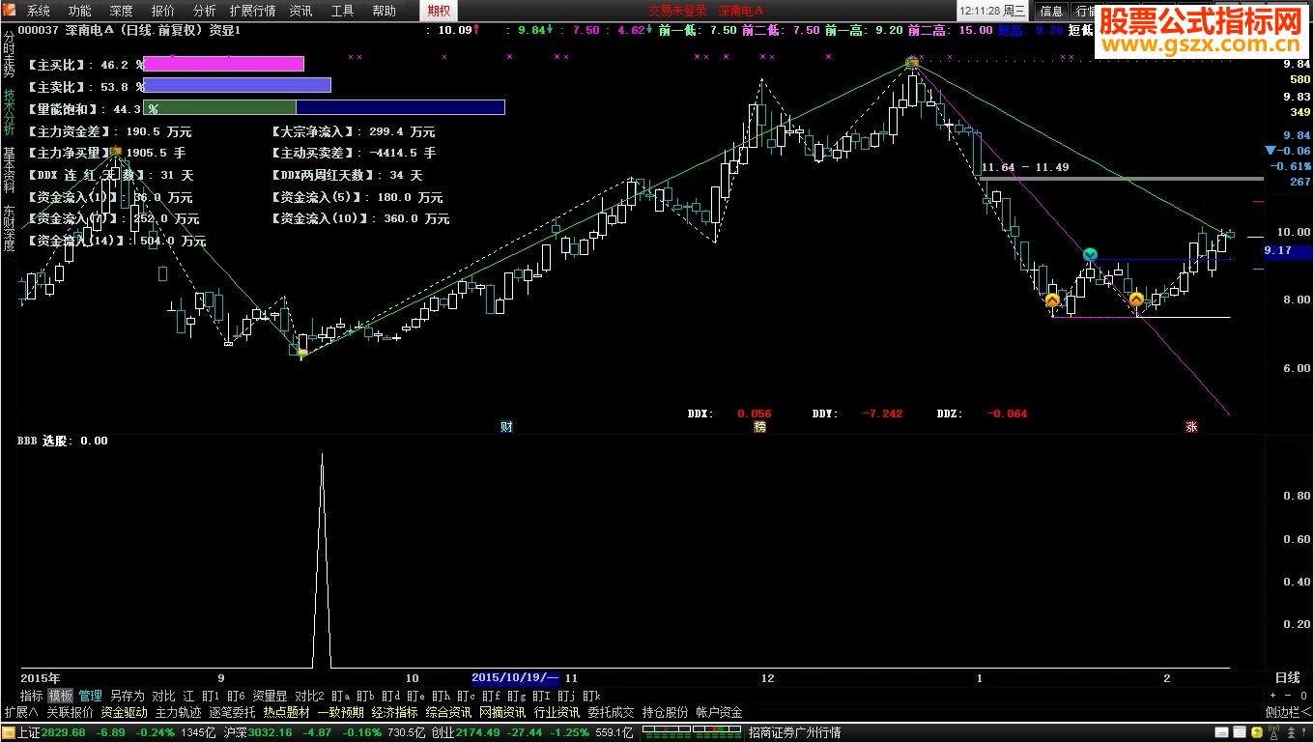Select the 盯1 template
Image resolution: width=1314 pixels, height=742 pixels.
[x=210, y=696]
